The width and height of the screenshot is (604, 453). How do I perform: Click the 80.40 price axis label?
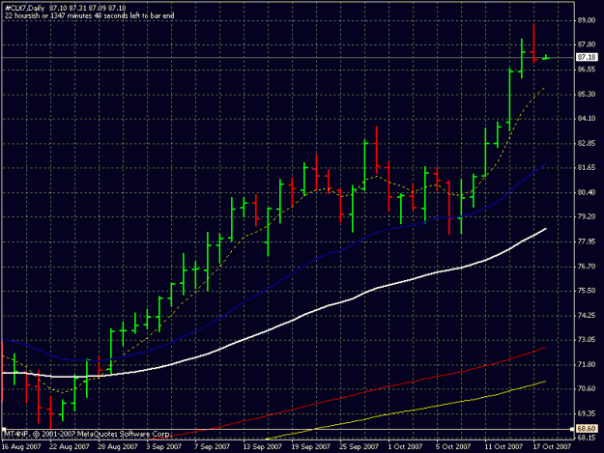click(587, 192)
